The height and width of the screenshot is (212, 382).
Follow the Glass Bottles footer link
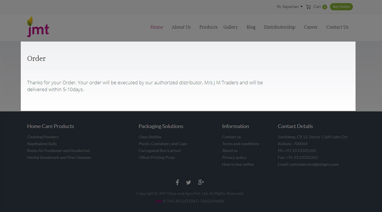pos(150,137)
